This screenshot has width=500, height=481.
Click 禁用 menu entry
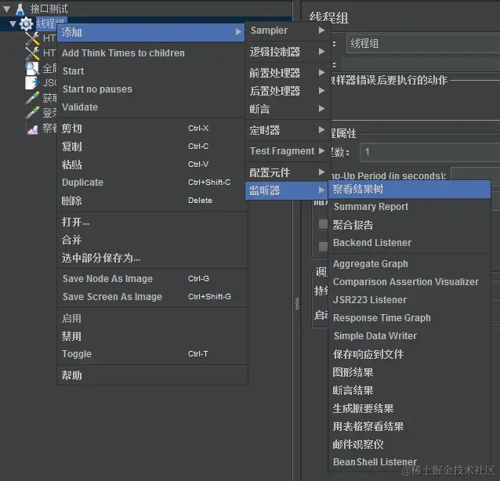(152, 336)
